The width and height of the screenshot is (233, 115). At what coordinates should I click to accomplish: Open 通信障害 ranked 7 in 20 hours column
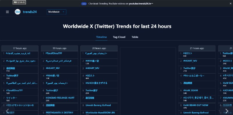pos(90,98)
